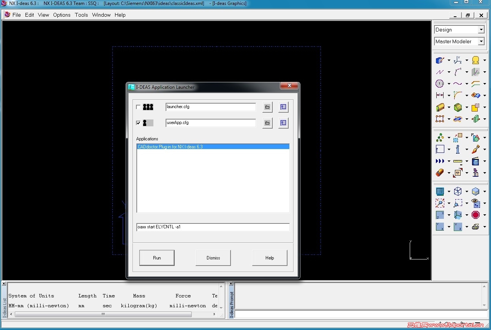Click the green history tree icon
The image size is (491, 330).
point(440,138)
